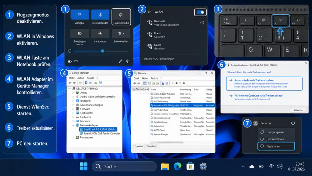Open Barrierefreiheit options via its chevron tile
This screenshot has height=176, width=312.
[x=121, y=33]
